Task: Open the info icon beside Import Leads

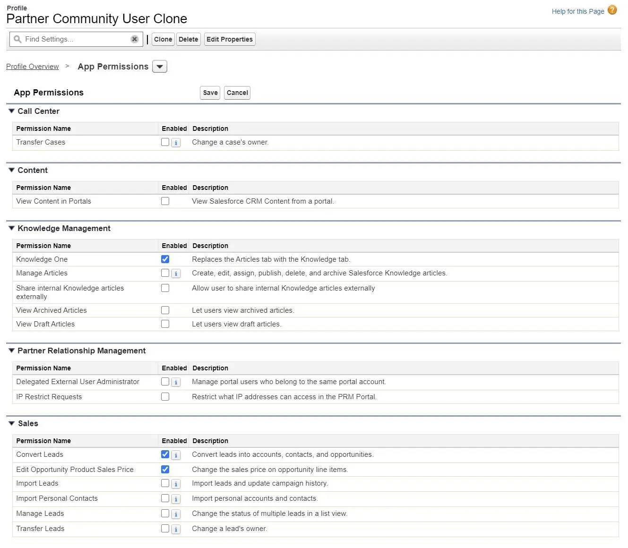Action: [176, 484]
